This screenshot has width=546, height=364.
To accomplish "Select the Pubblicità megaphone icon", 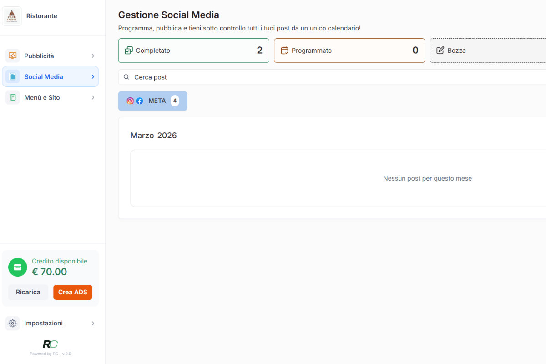I will (x=13, y=56).
